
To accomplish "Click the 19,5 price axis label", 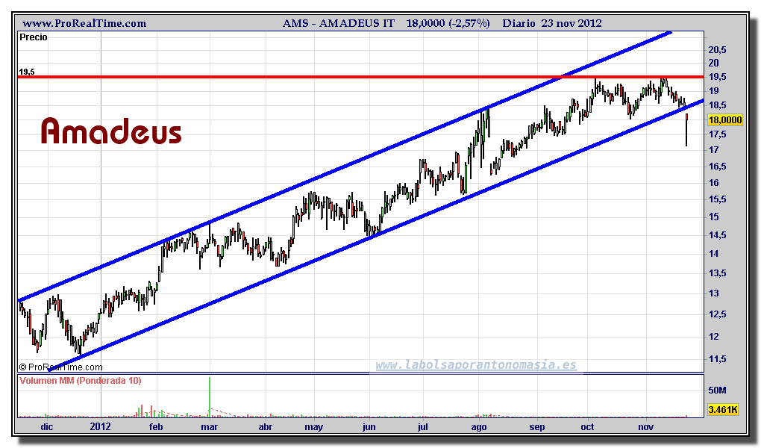I will tap(717, 77).
